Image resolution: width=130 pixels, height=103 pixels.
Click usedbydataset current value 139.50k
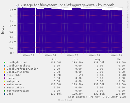coord(56,63)
